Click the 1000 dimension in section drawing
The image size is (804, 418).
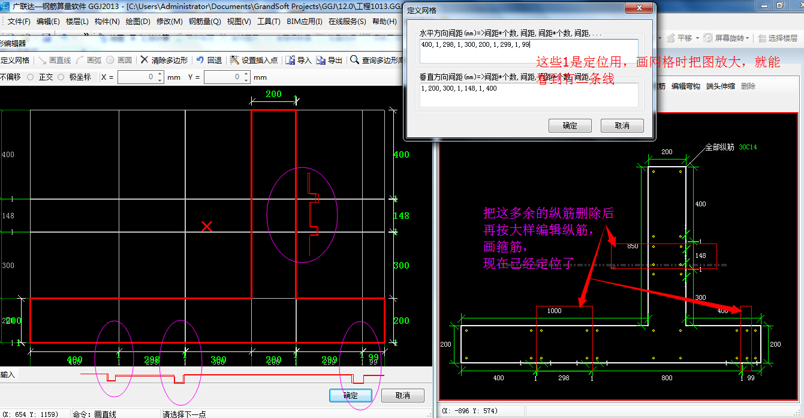555,311
